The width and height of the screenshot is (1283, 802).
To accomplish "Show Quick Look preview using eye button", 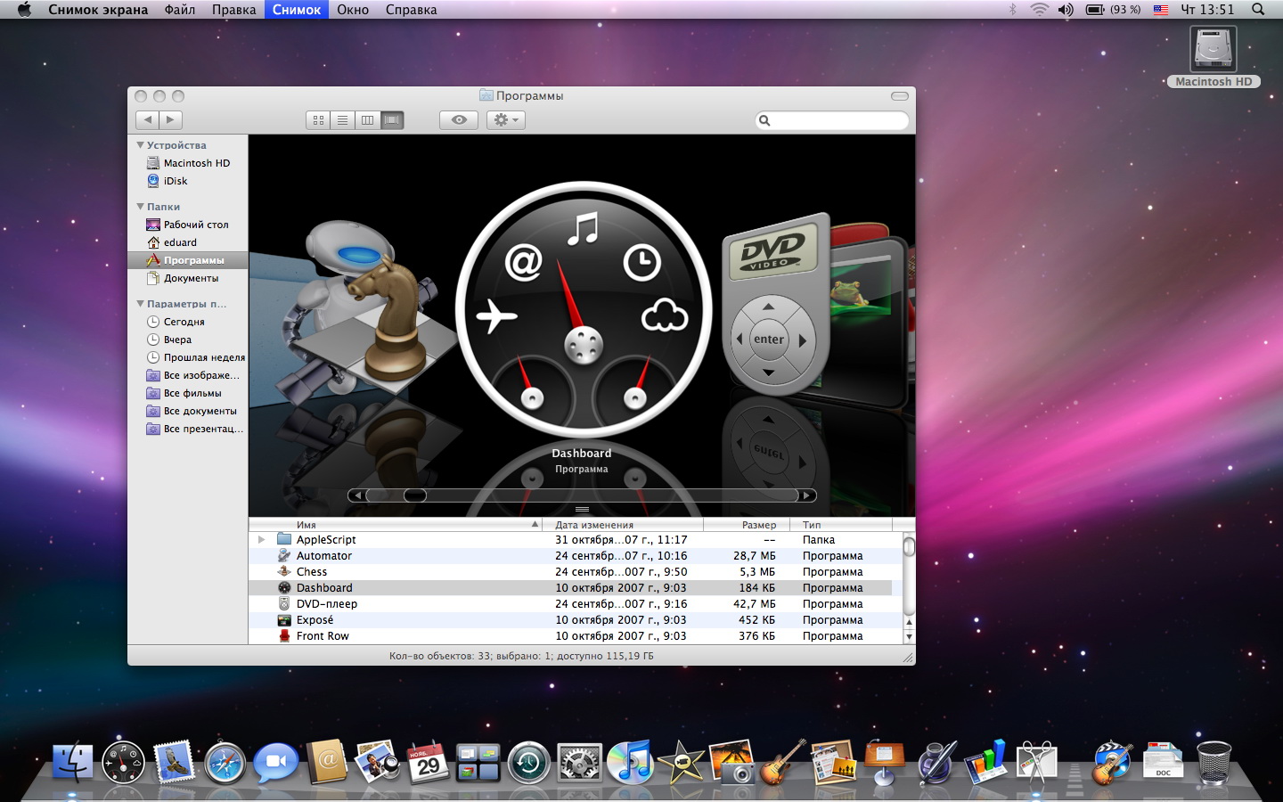I will coord(459,119).
